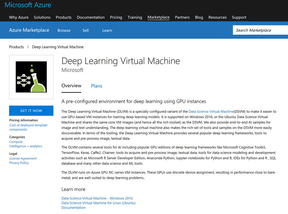
Task: Open the Partners nav item
Action: click(x=182, y=17)
